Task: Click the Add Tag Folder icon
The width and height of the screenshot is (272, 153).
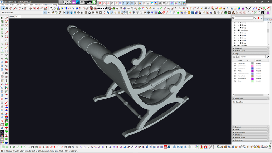Action: [x=237, y=56]
